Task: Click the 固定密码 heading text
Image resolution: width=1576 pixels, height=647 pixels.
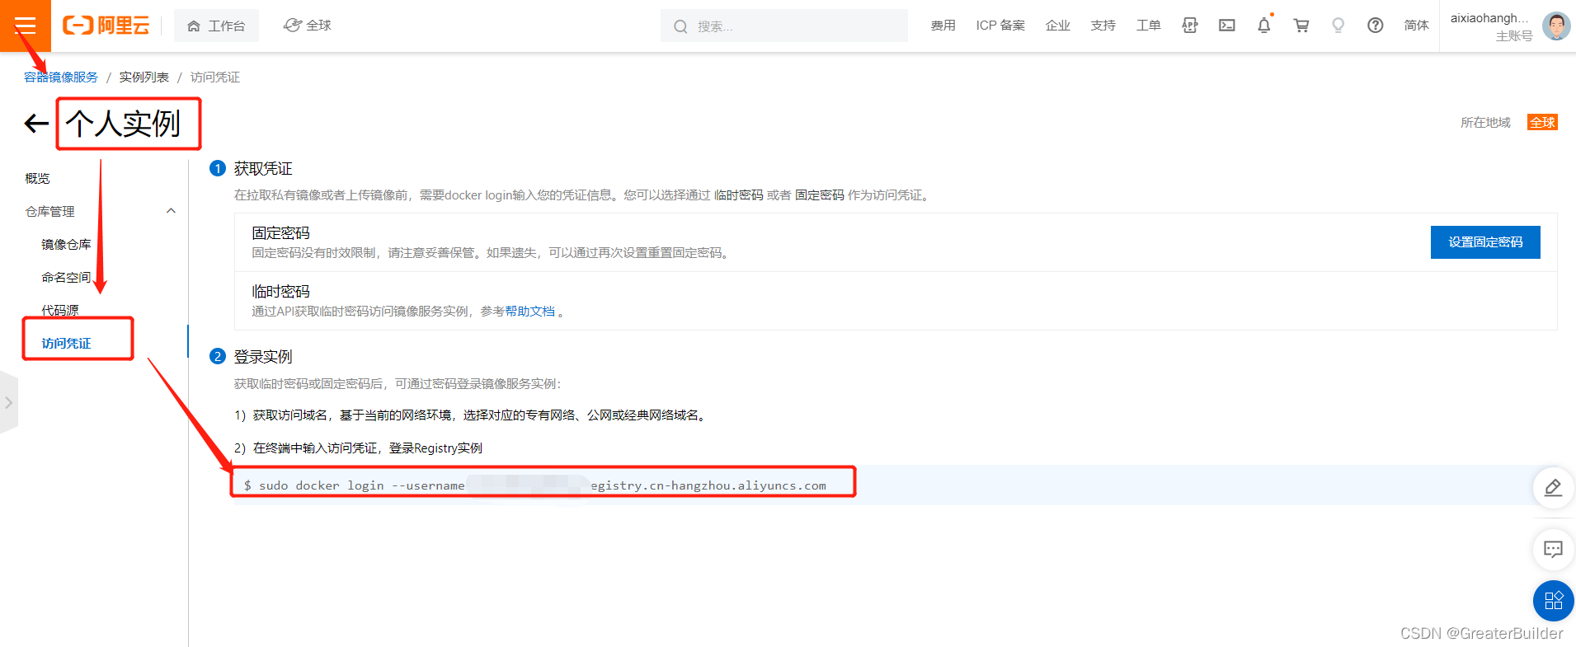Action: click(x=280, y=233)
